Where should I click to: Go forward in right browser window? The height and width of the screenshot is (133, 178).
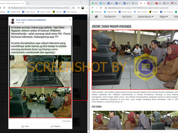tap(97, 8)
